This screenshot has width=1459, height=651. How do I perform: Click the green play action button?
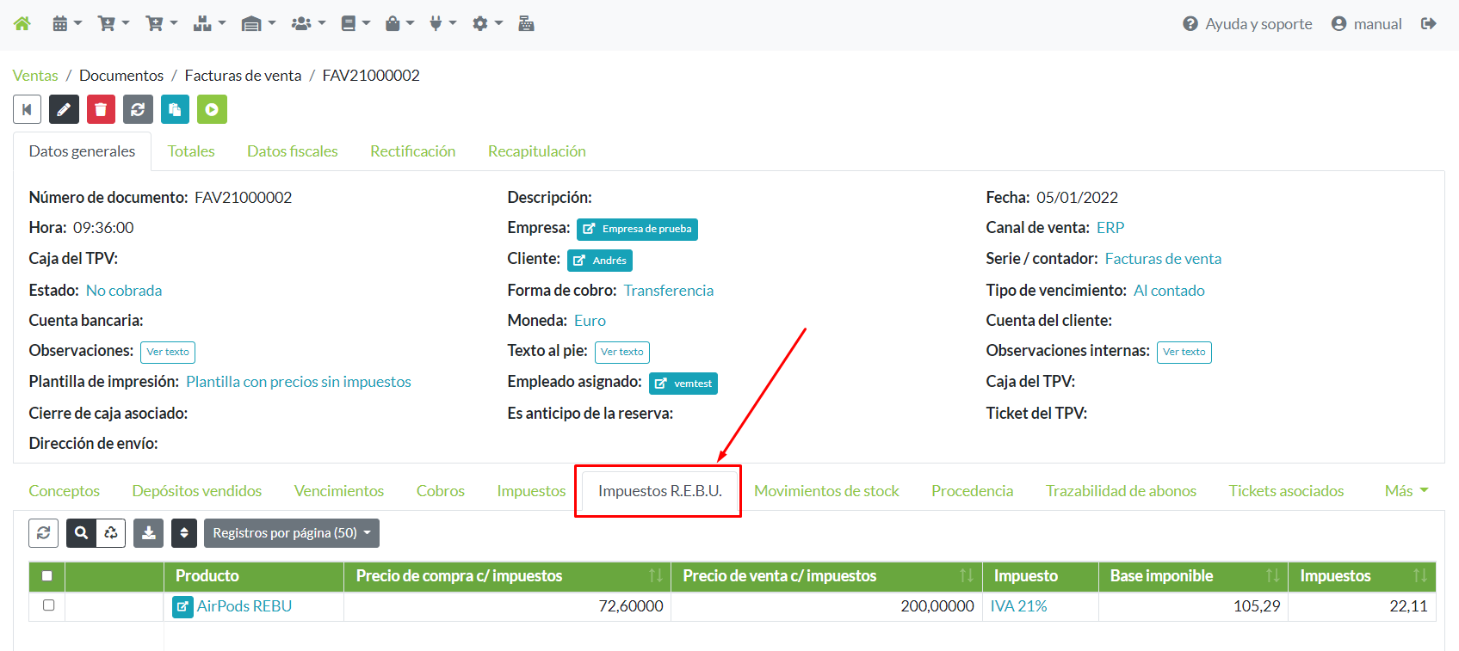212,109
